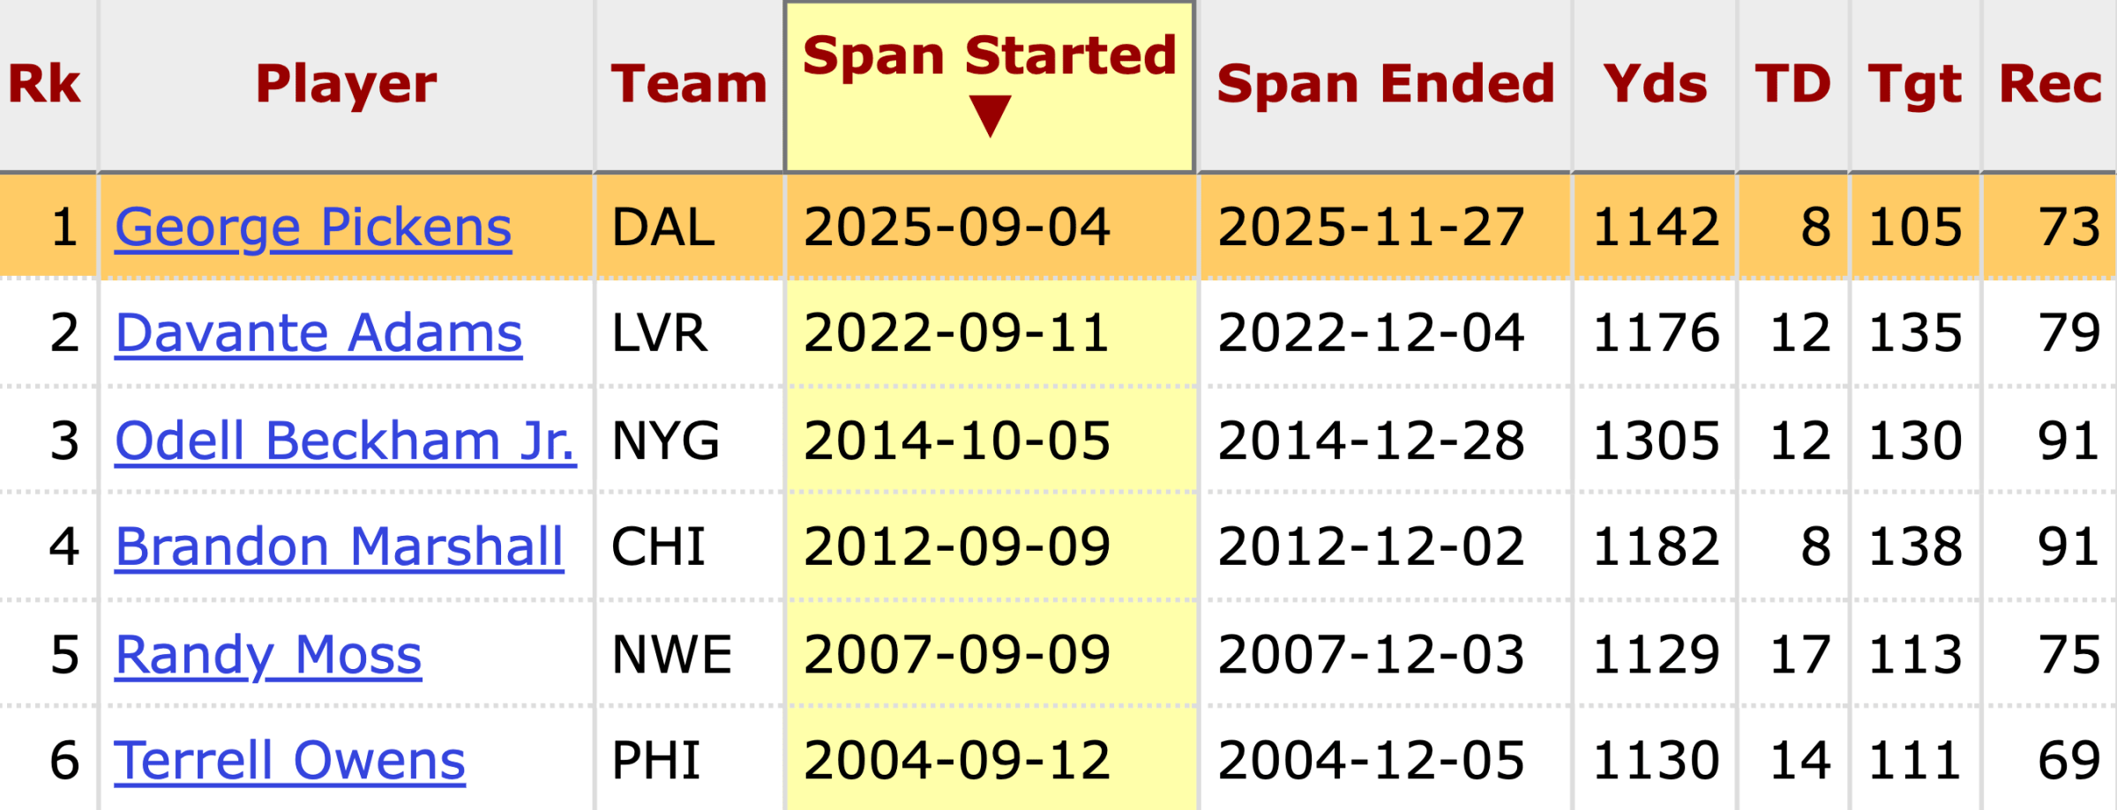Select the highlighted 2025-09-04 date cell
Viewport: 2117px width, 810px height.
[956, 227]
